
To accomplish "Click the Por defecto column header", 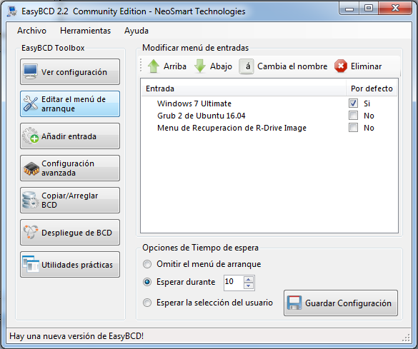I will pyautogui.click(x=372, y=88).
